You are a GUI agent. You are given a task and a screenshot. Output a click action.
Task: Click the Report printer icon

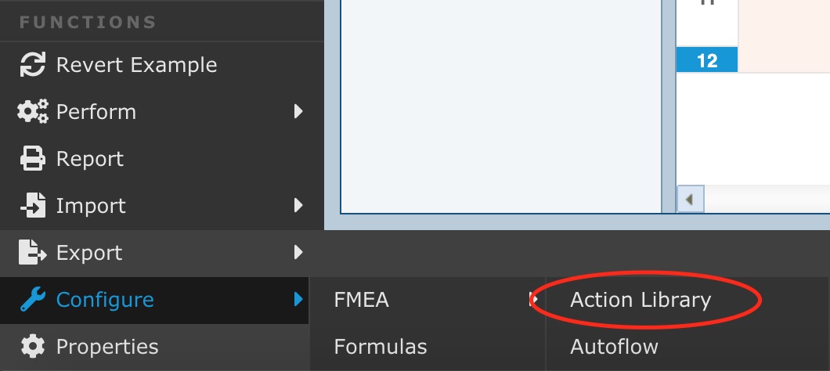[x=33, y=158]
